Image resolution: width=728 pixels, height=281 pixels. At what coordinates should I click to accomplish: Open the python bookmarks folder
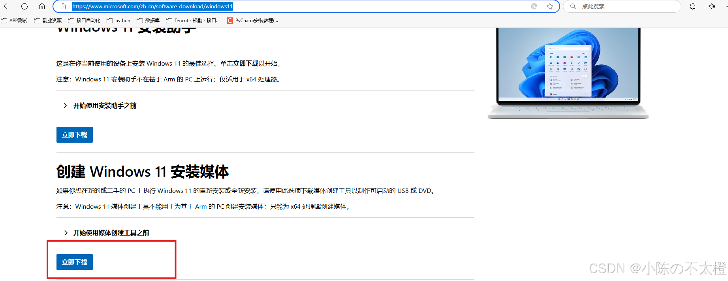click(119, 21)
